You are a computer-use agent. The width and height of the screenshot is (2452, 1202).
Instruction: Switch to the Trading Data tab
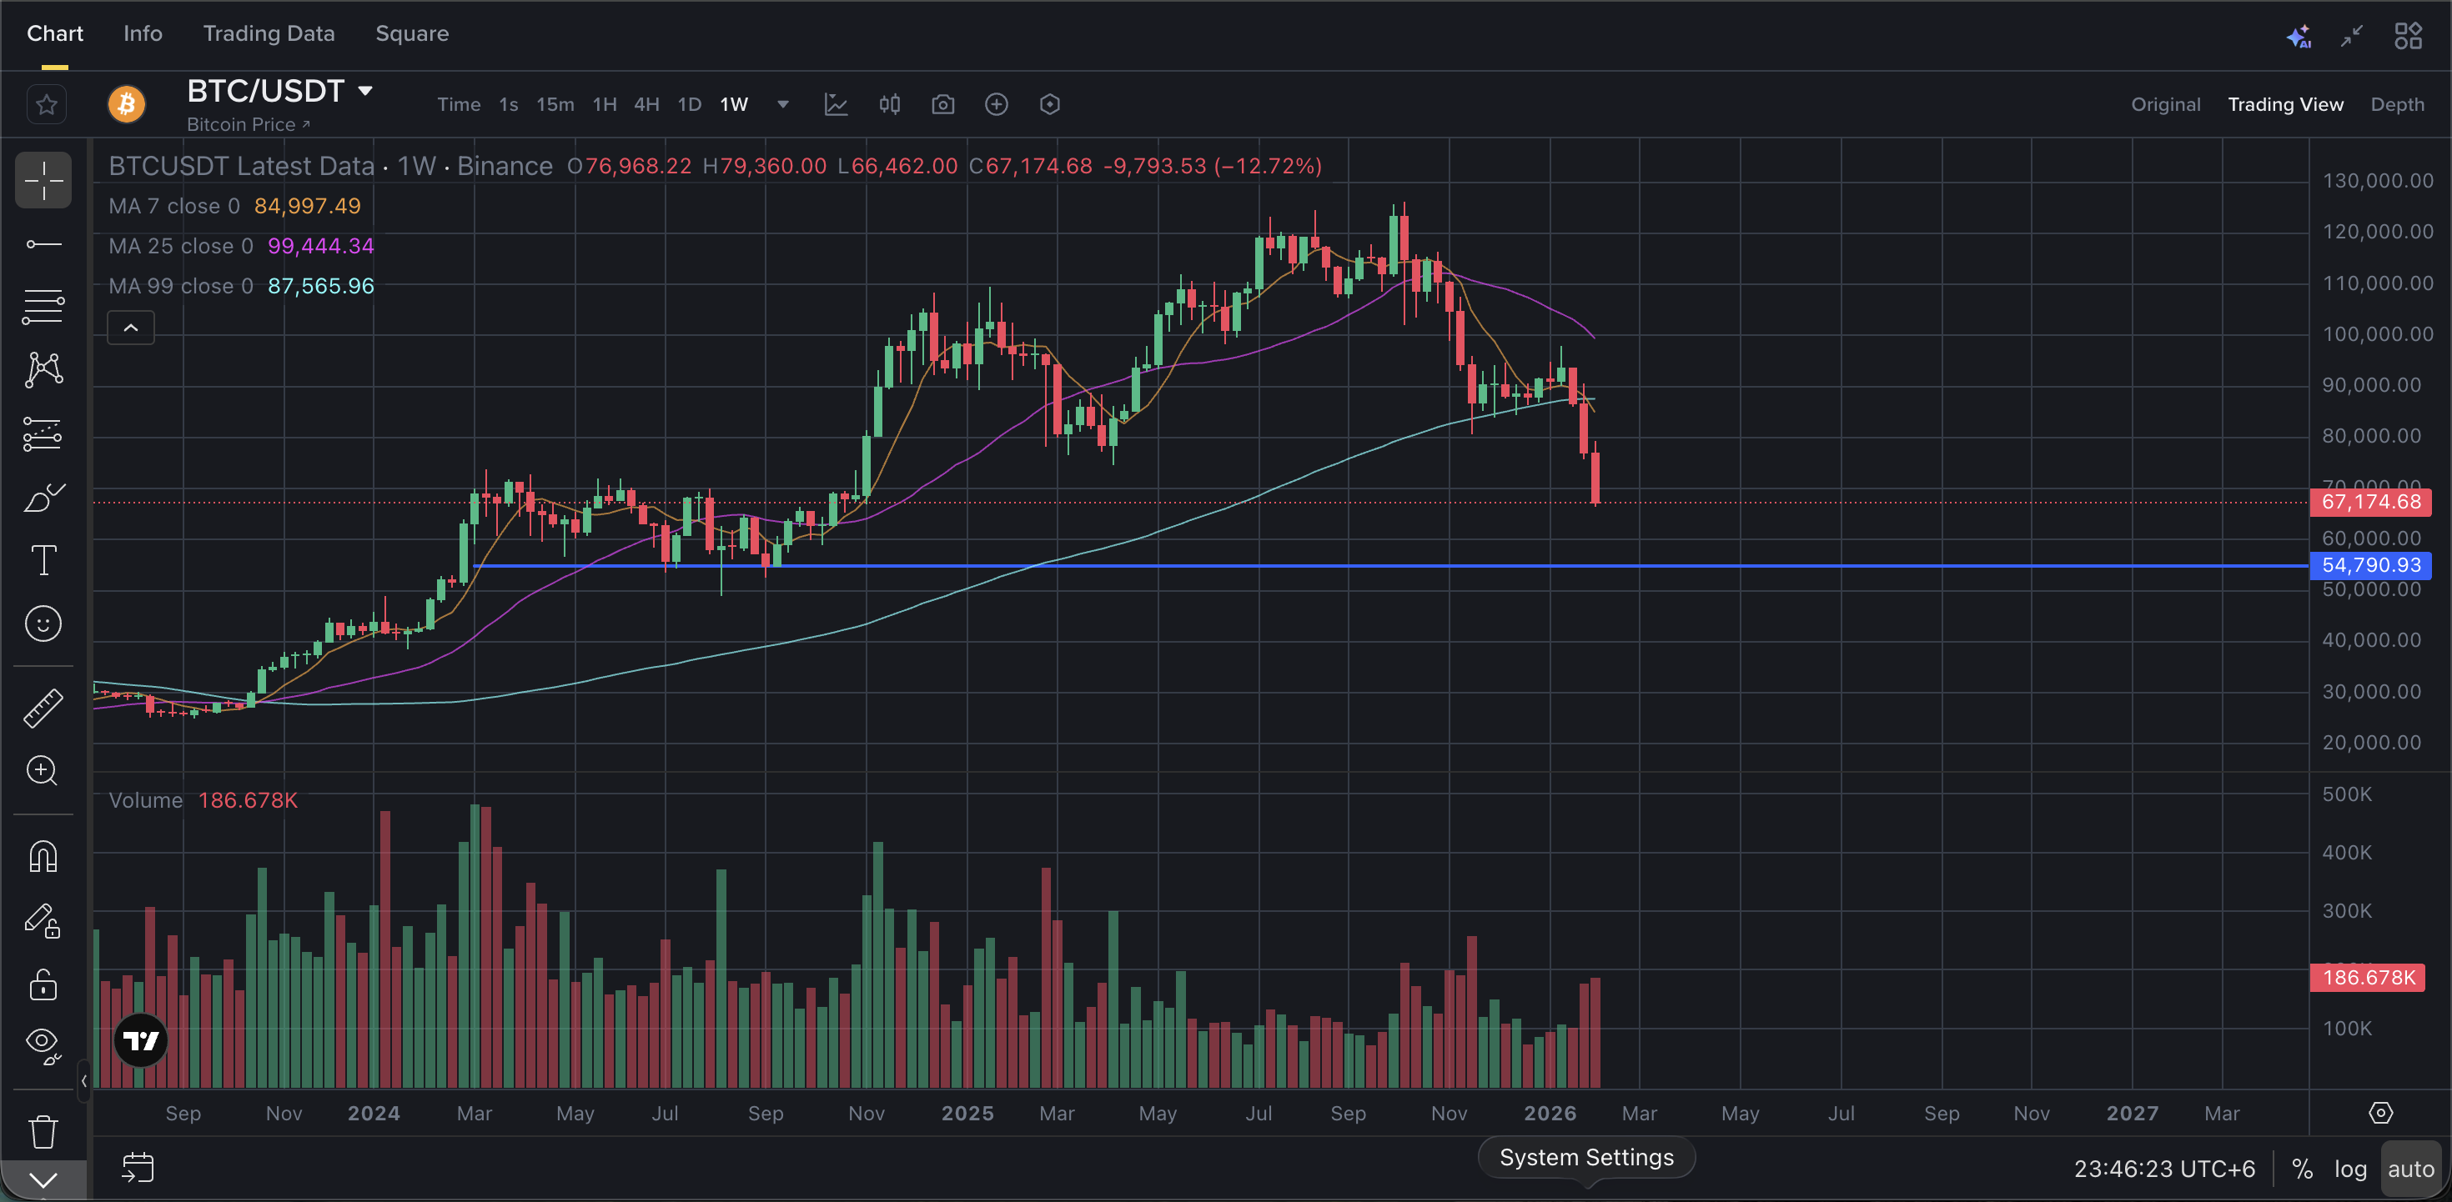tap(269, 34)
